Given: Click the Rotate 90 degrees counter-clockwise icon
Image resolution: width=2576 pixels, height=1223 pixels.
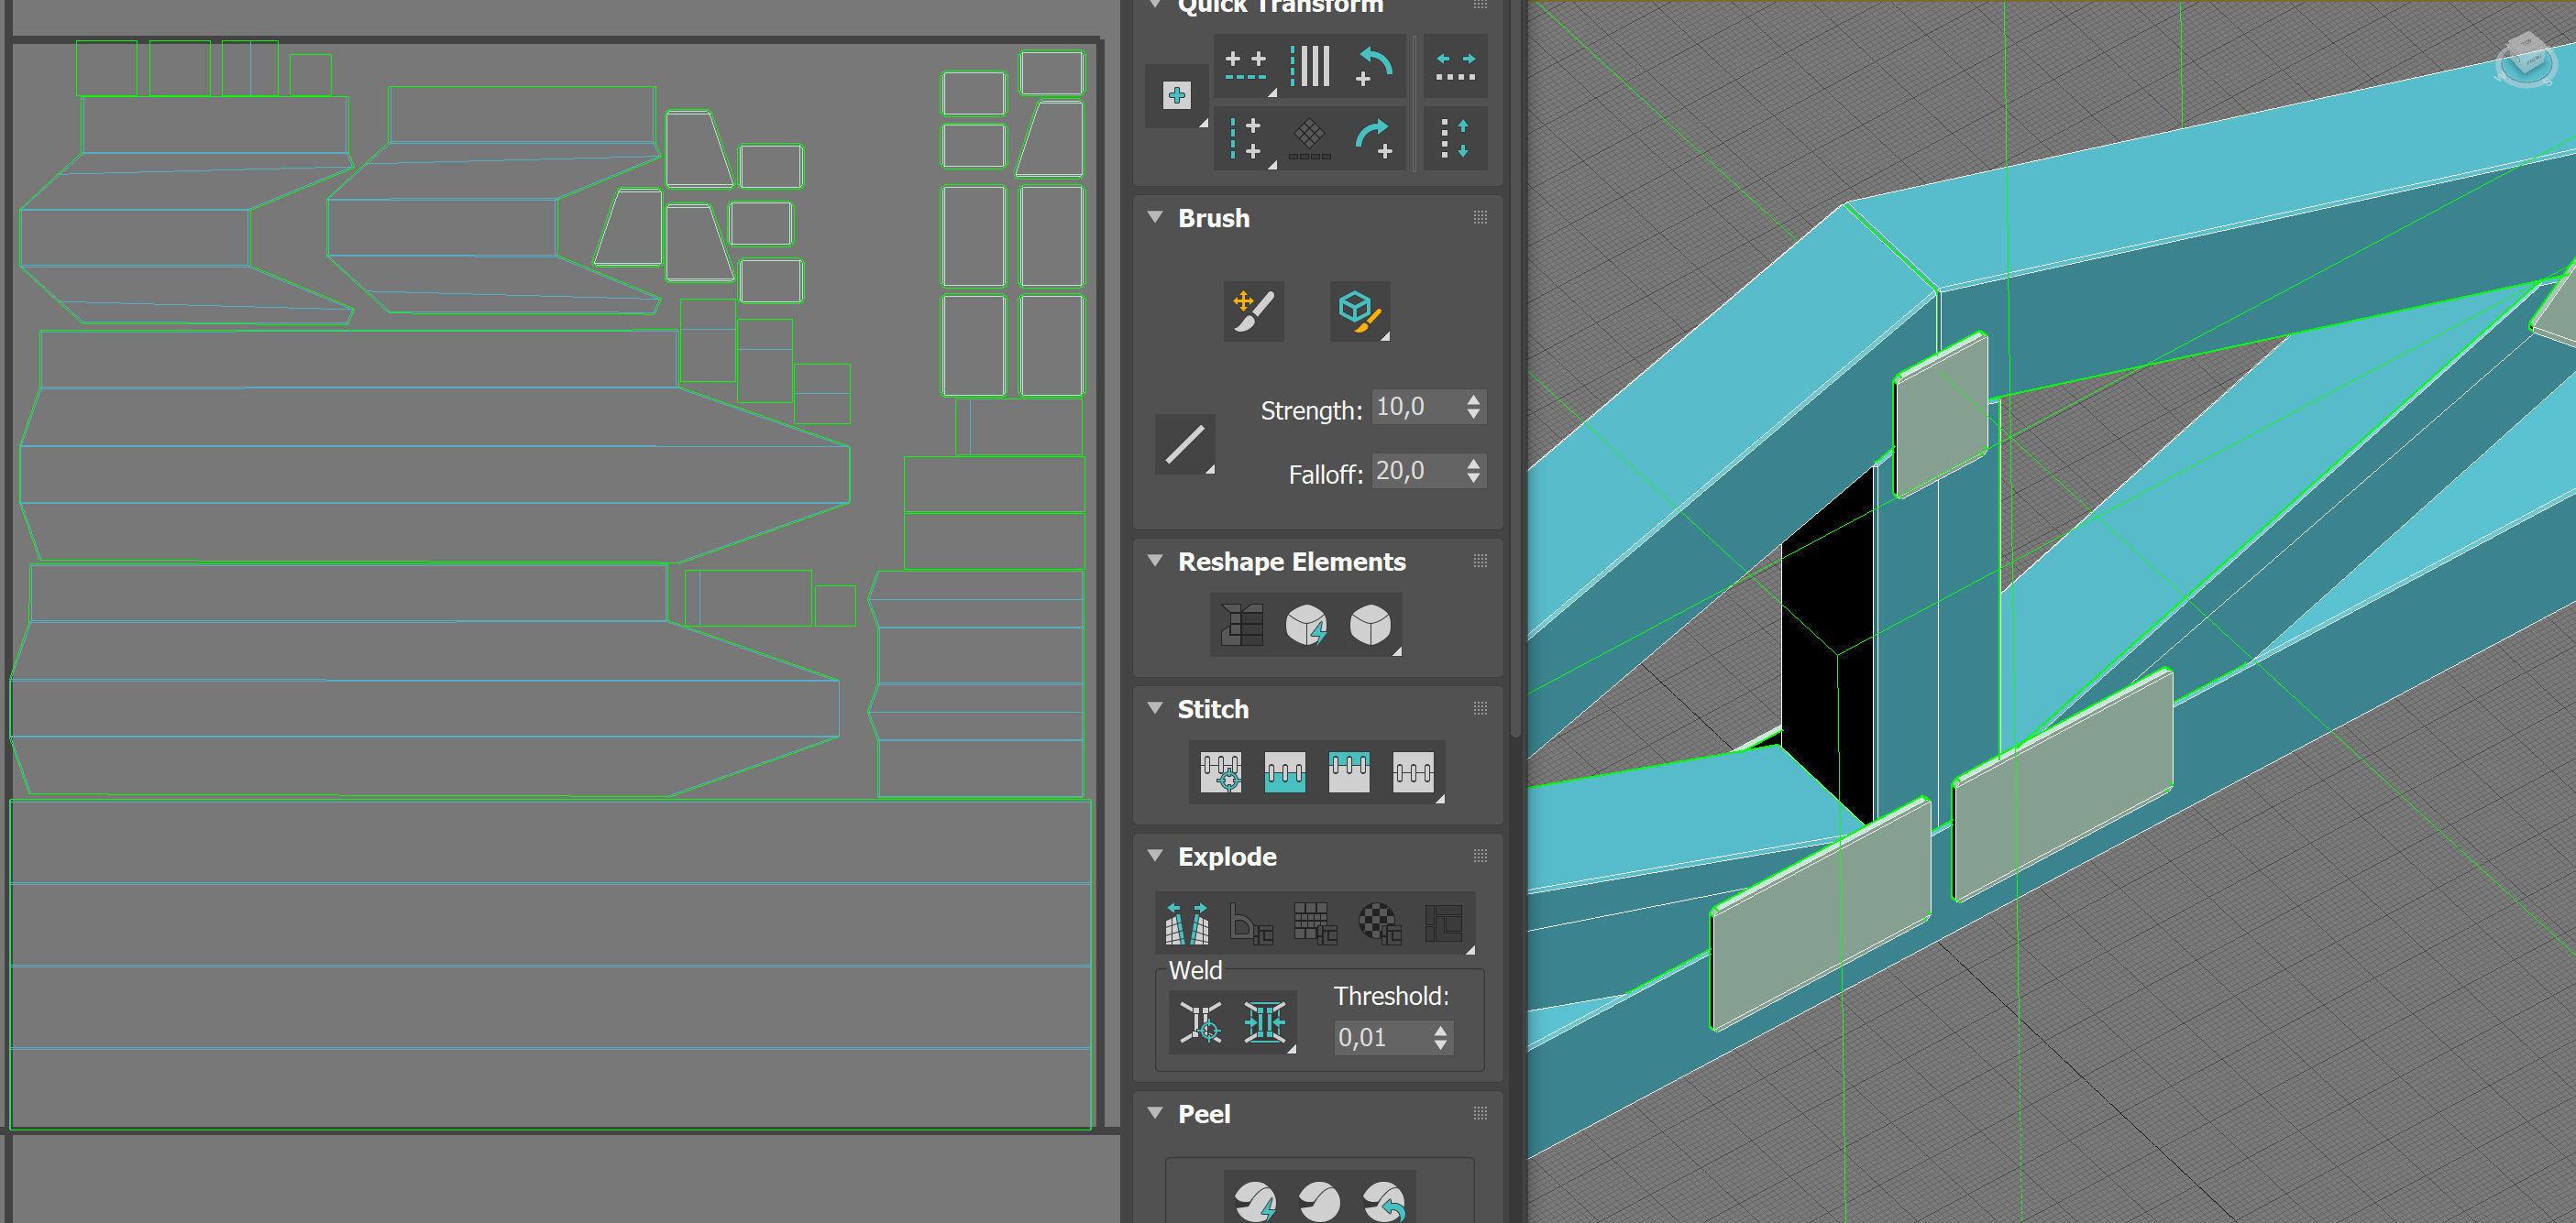Looking at the screenshot, I should pos(1374,67).
